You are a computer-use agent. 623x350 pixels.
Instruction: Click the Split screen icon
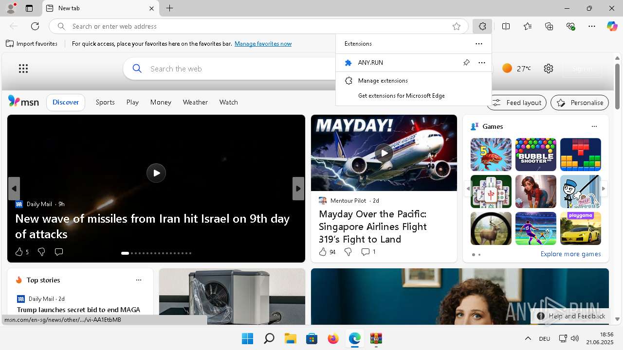[506, 26]
